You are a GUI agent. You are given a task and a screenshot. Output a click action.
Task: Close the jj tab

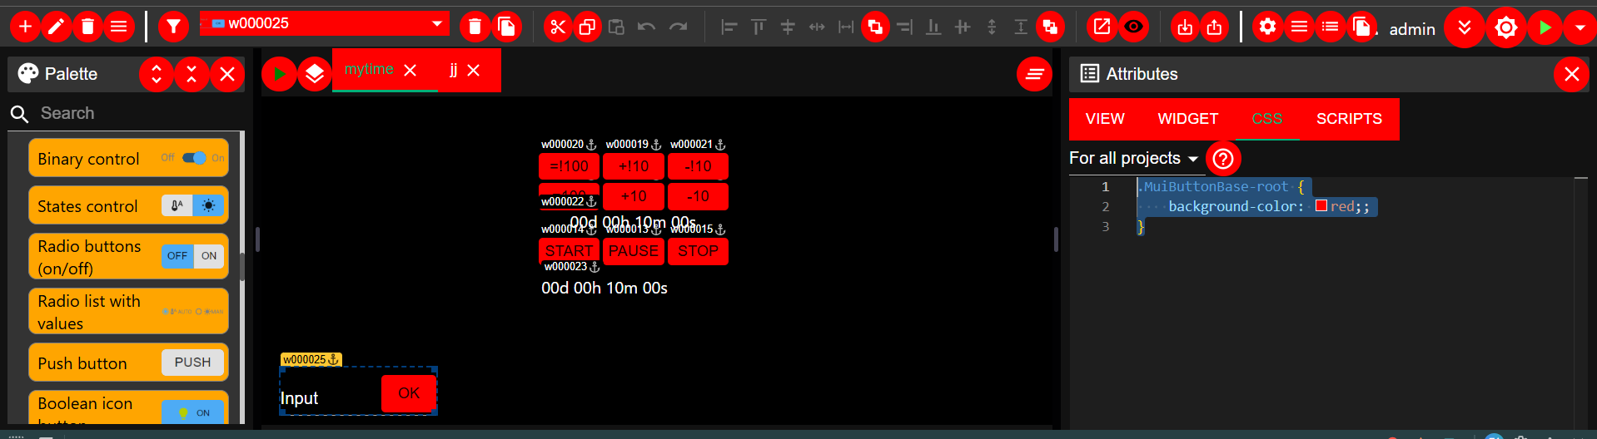(473, 71)
